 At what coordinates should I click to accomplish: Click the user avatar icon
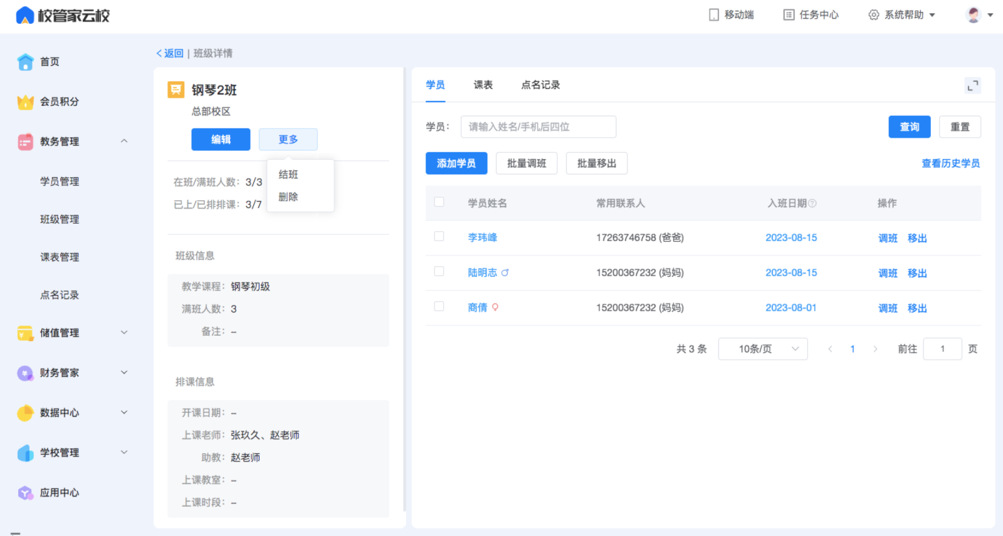click(x=974, y=14)
